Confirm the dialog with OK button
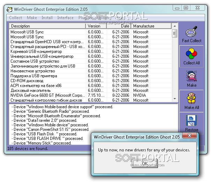This screenshot has height=182, width=211. (x=145, y=164)
